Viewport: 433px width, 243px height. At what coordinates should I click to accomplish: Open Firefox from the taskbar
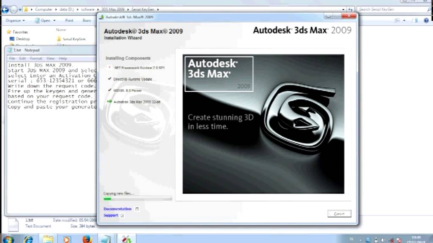tap(87, 239)
